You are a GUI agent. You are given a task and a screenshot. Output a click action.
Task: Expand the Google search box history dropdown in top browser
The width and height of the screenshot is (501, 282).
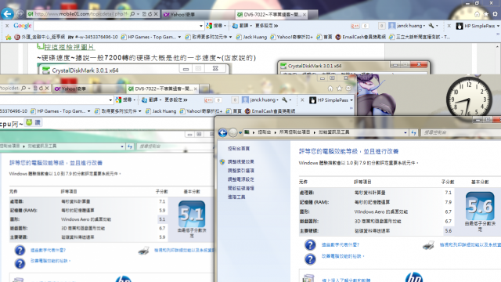[x=201, y=26]
